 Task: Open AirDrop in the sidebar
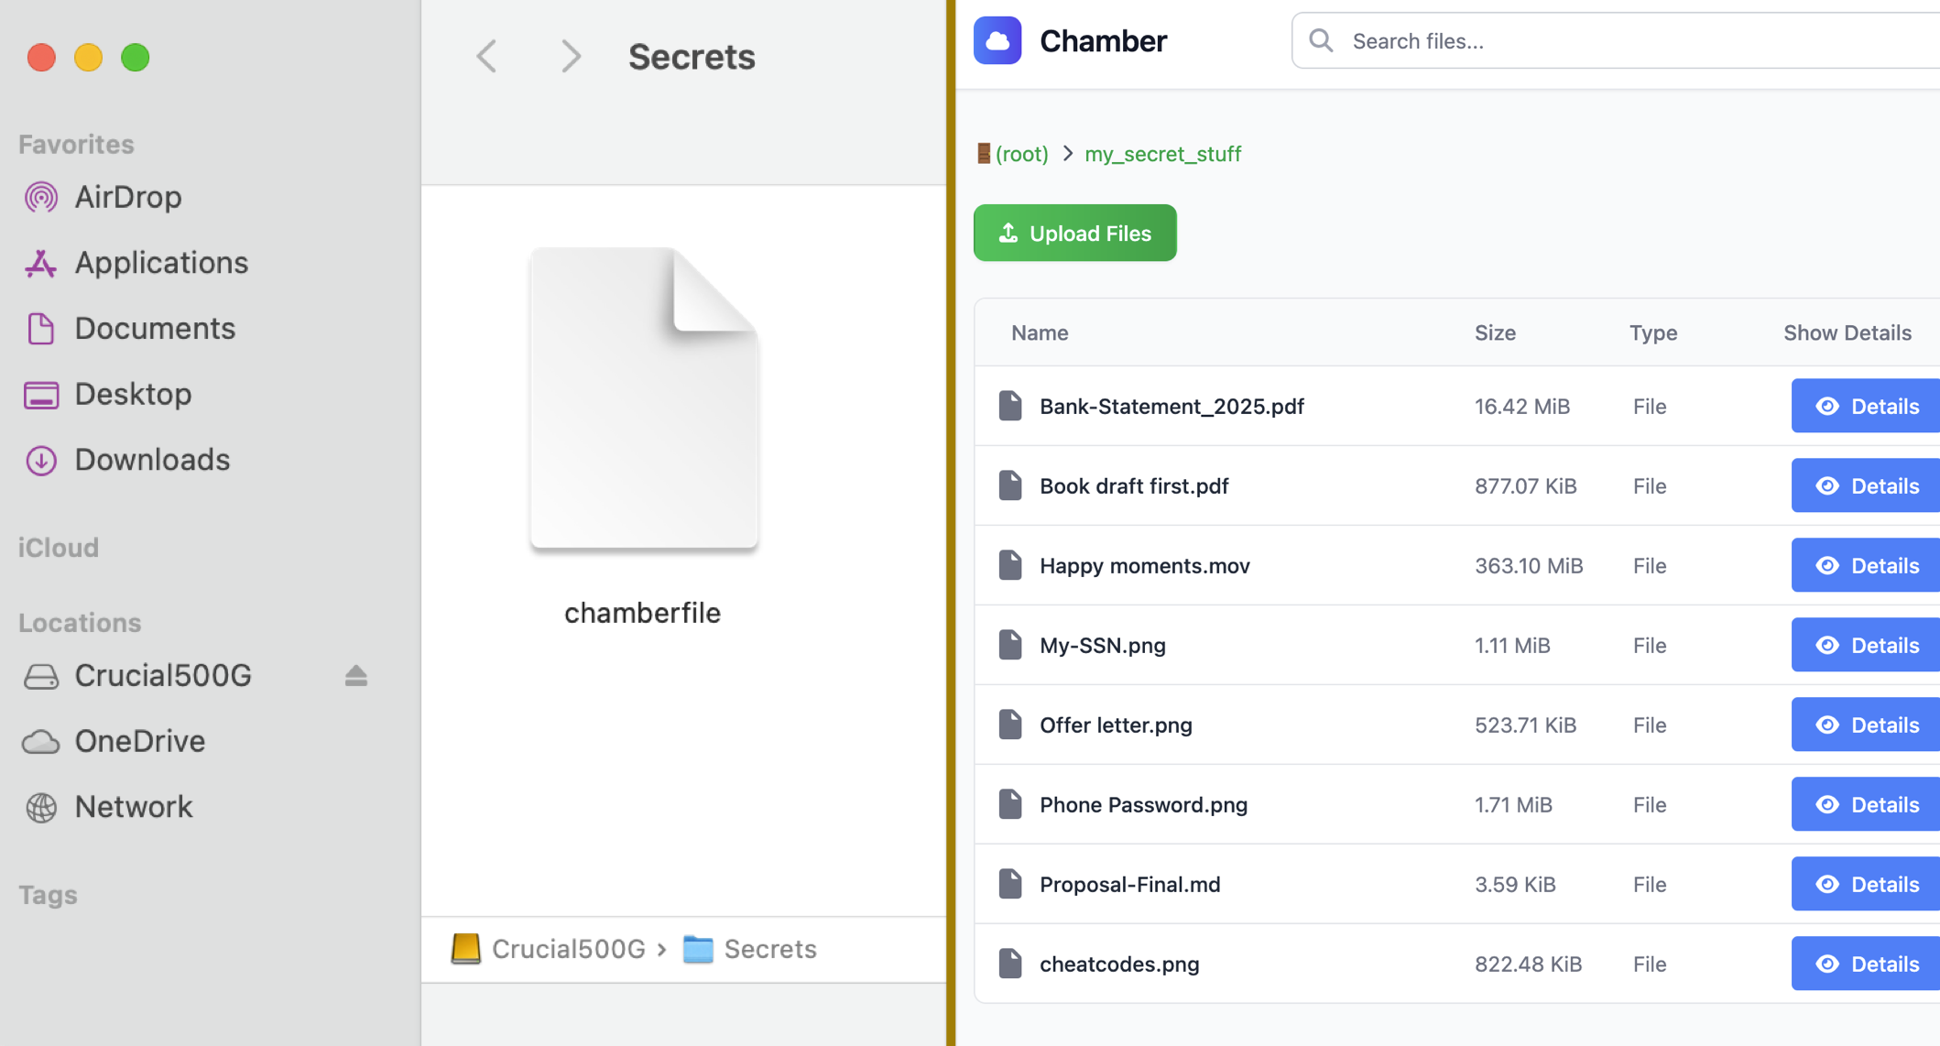[127, 197]
